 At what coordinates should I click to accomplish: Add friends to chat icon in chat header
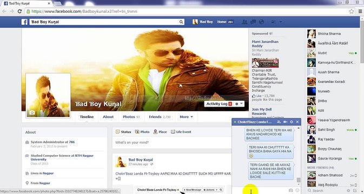click(279, 122)
